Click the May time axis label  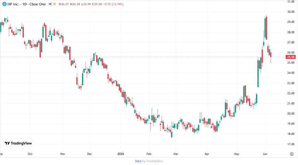[x=237, y=154]
